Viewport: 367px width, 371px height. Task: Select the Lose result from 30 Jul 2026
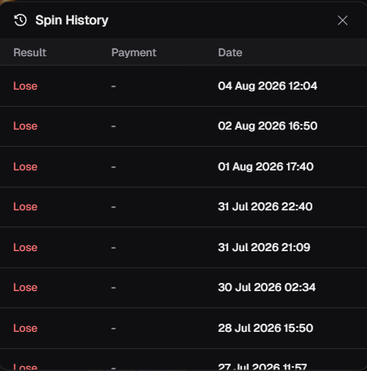pyautogui.click(x=25, y=288)
